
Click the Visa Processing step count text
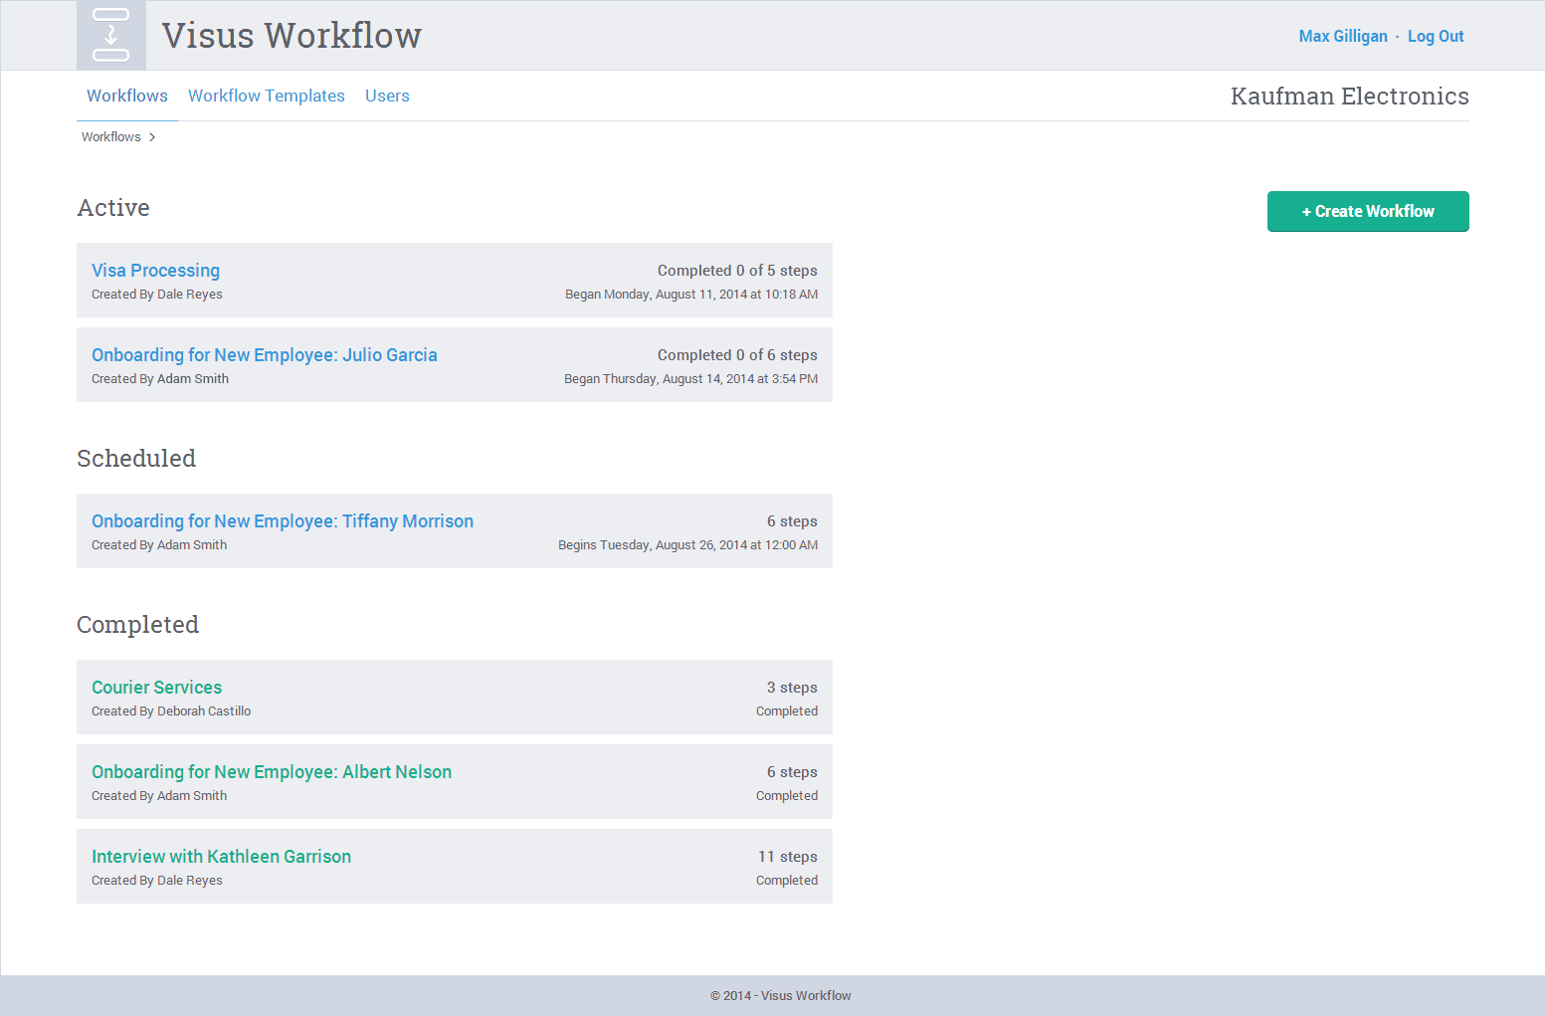[x=736, y=271]
